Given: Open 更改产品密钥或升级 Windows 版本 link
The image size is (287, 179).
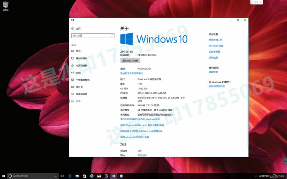Looking at the screenshot, I should (x=140, y=119).
